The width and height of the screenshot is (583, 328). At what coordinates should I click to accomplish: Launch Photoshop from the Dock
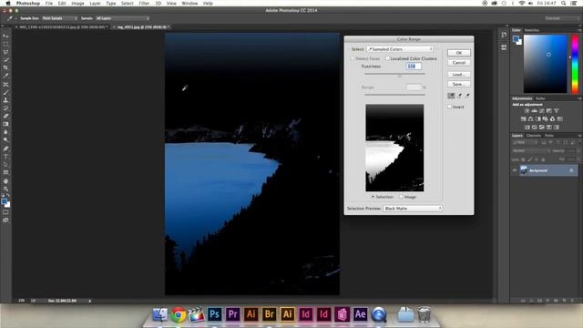(x=215, y=314)
